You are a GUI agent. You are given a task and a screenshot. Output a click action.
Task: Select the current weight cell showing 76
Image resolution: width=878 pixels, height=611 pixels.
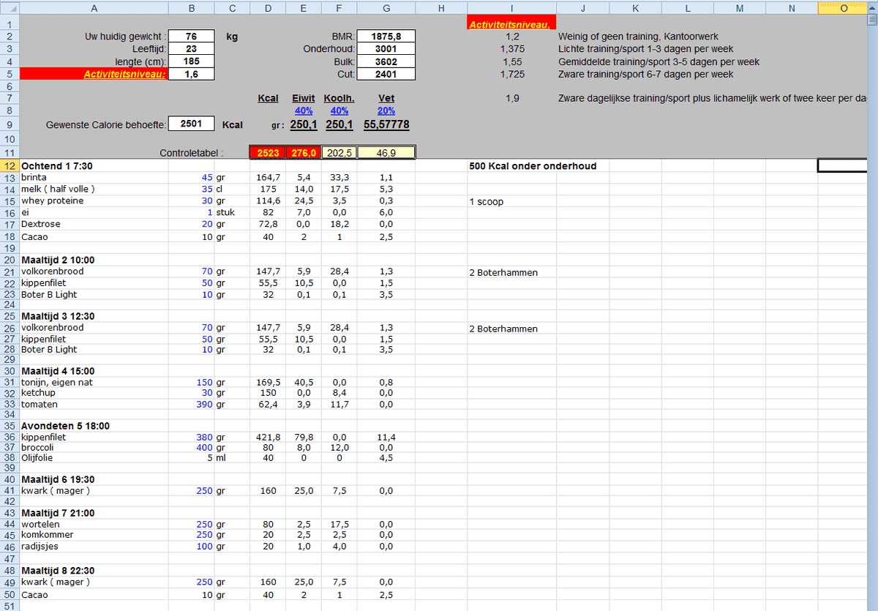(191, 35)
